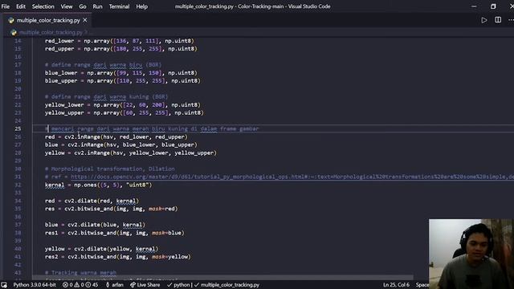Click the yellow = cv2.inRange line
This screenshot has height=289, width=514.
click(131, 153)
